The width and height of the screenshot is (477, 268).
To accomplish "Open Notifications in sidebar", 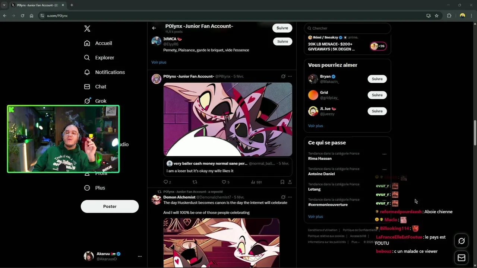I will tap(105, 72).
